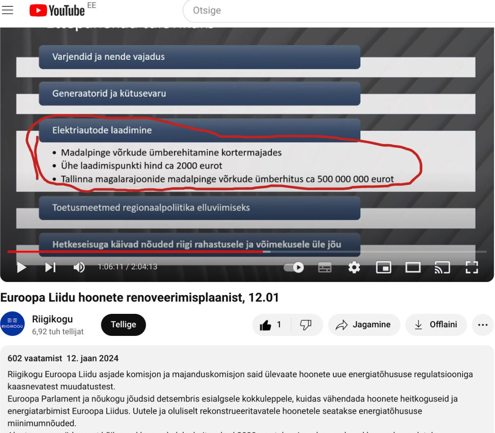
Task: Skip to the next video
Action: click(x=50, y=267)
